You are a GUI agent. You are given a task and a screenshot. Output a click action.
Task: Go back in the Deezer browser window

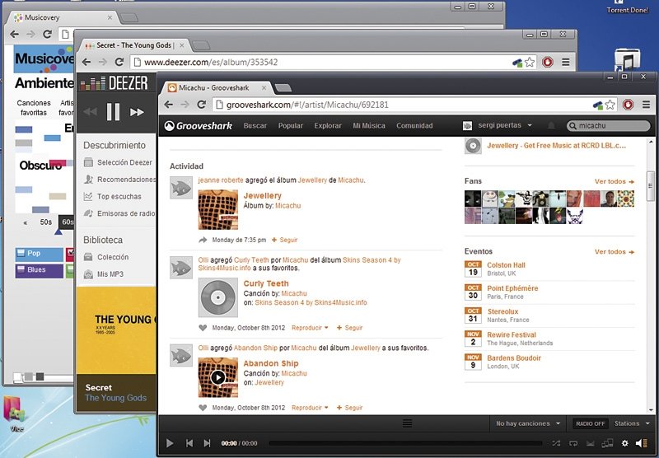click(x=86, y=62)
